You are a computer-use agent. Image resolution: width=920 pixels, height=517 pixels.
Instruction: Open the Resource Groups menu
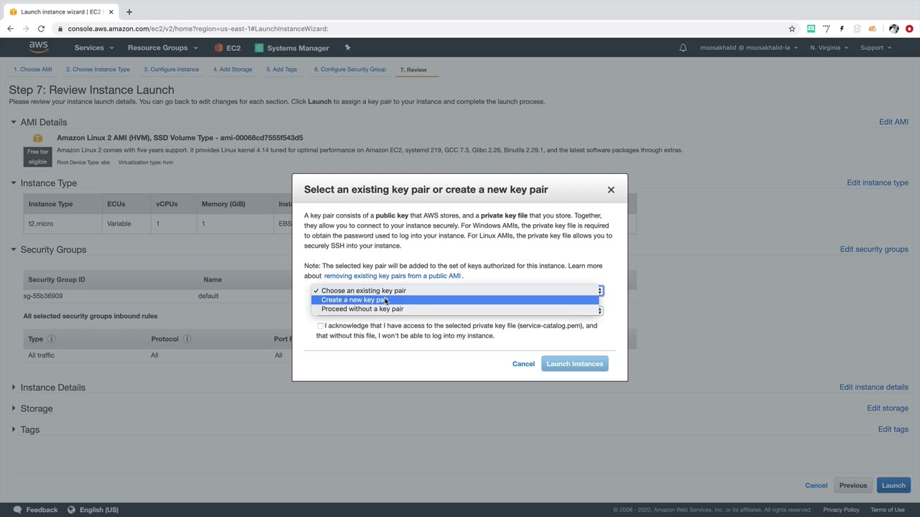coord(162,48)
